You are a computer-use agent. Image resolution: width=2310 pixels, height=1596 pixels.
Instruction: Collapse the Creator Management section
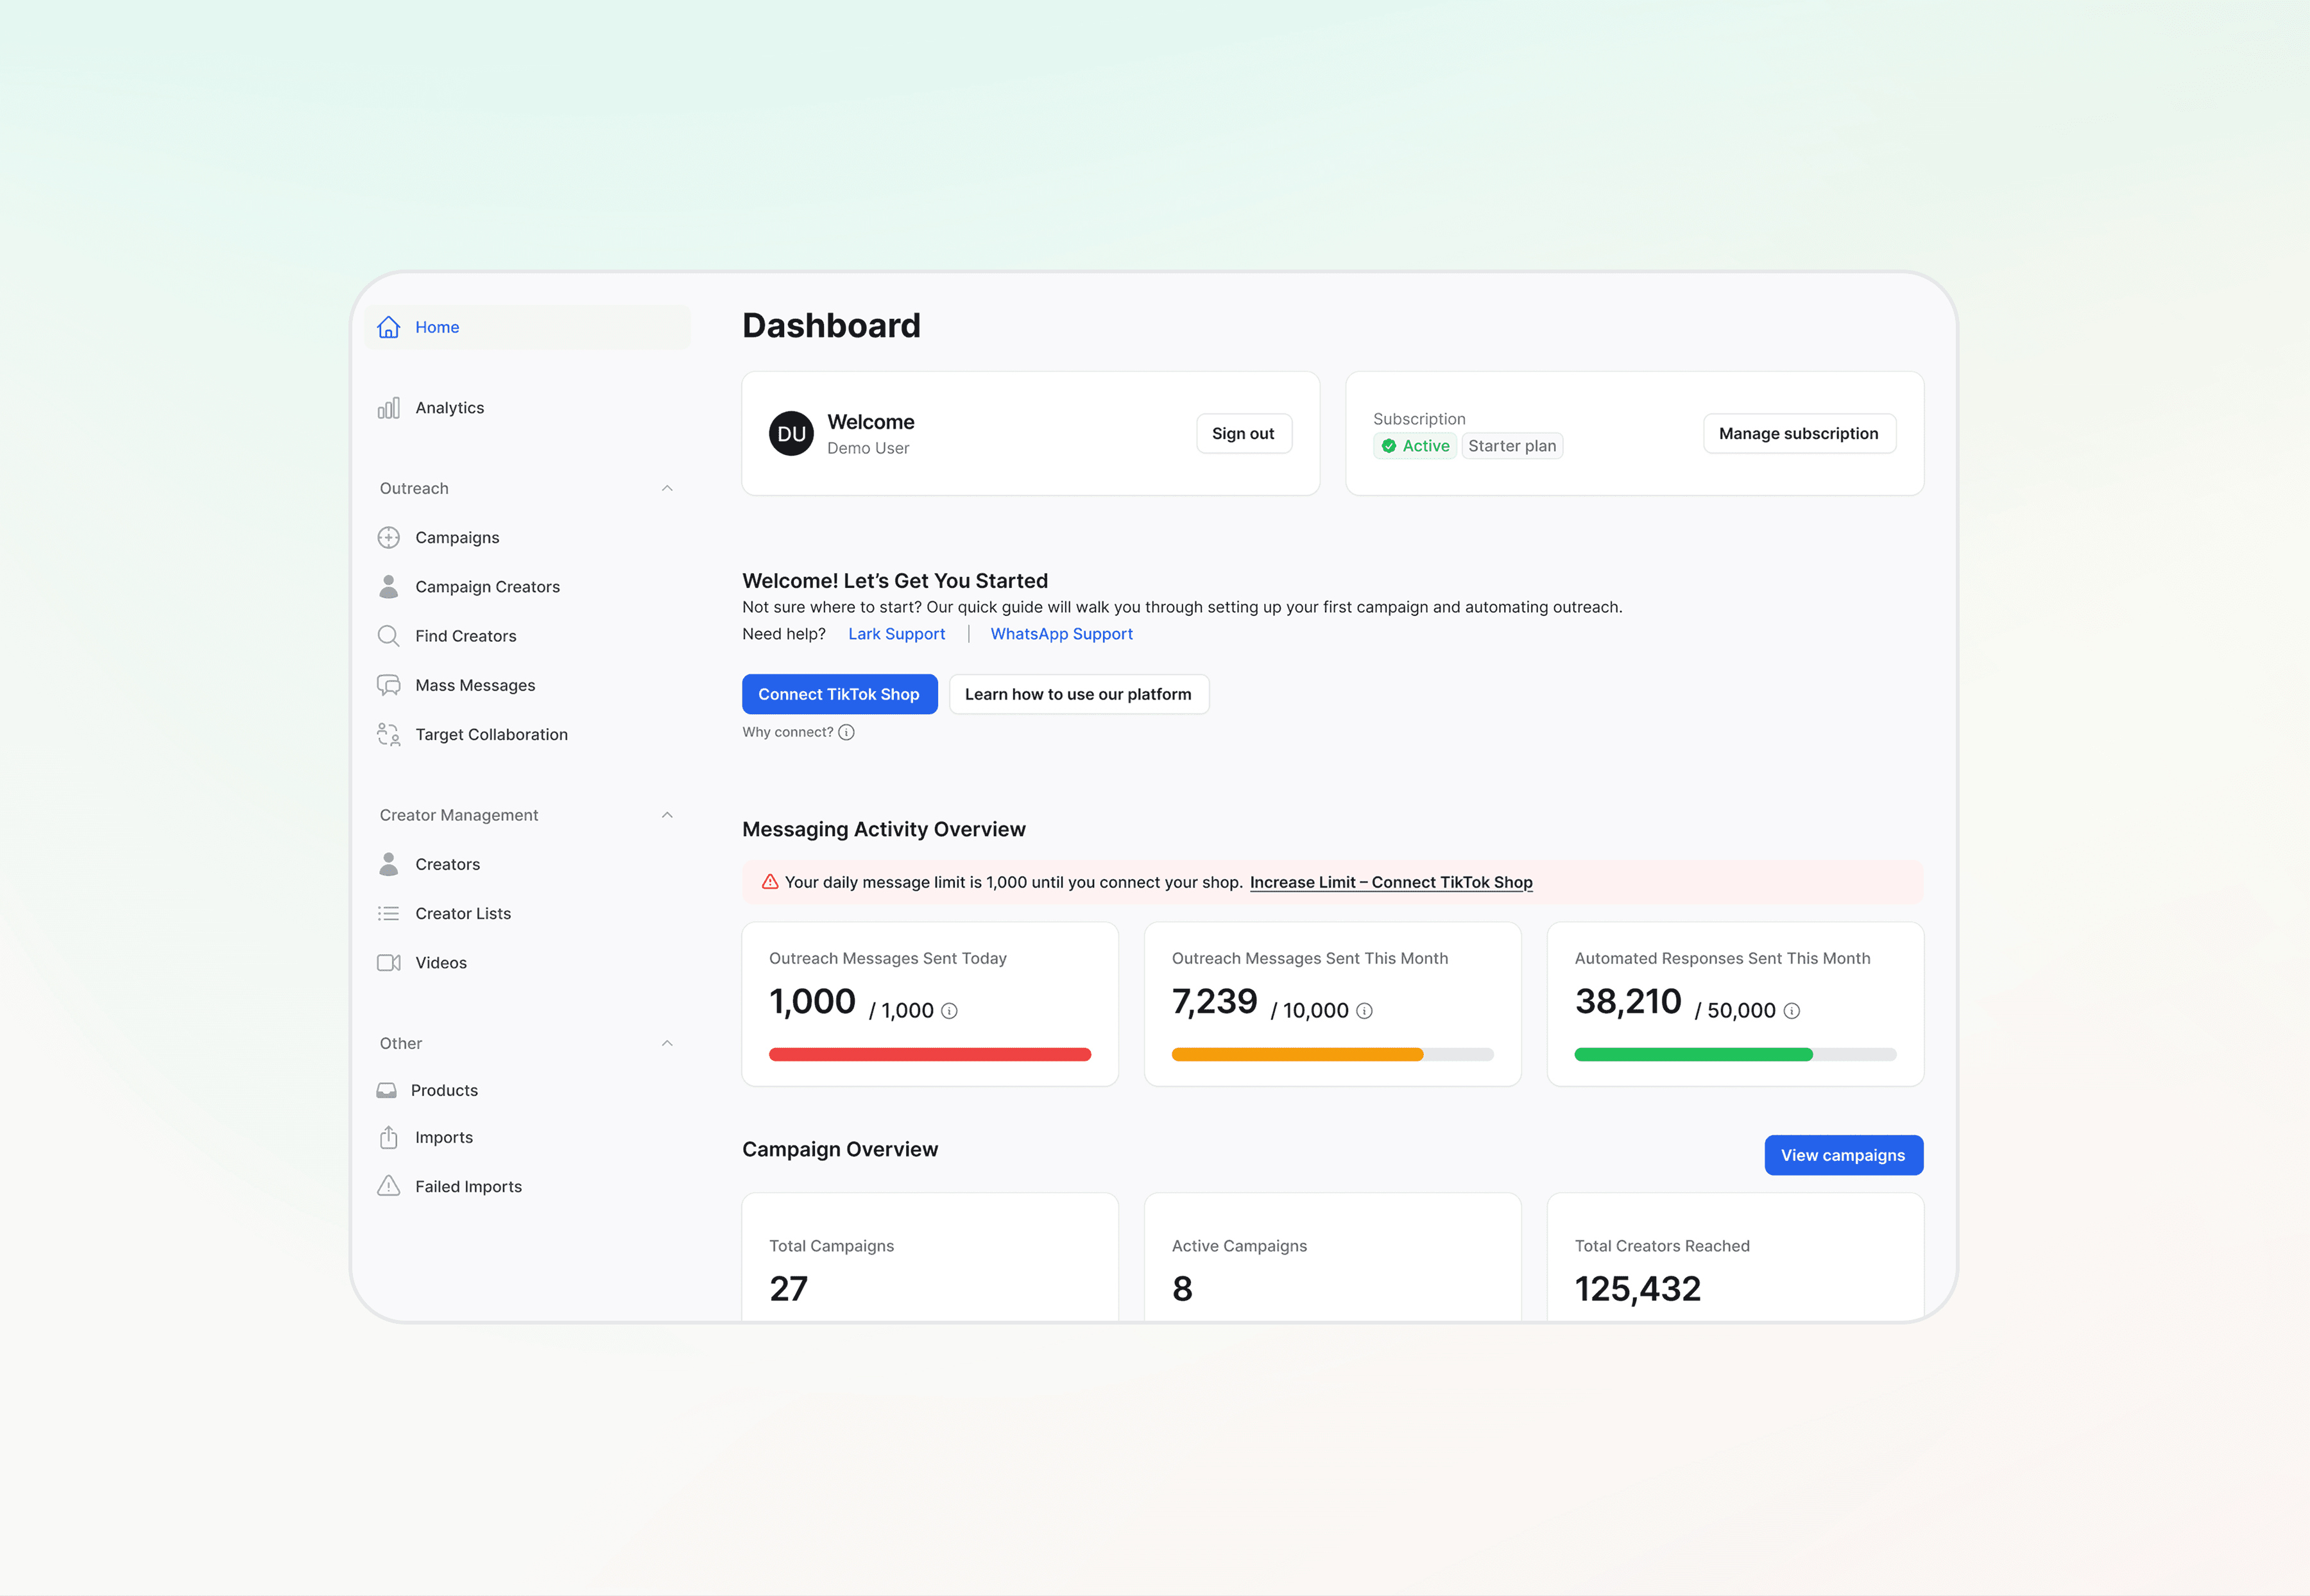point(667,815)
